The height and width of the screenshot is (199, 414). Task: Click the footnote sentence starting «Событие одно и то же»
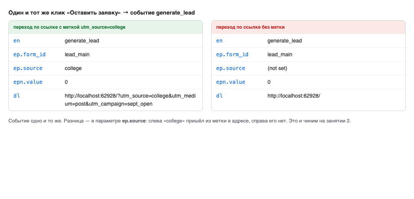point(179,121)
